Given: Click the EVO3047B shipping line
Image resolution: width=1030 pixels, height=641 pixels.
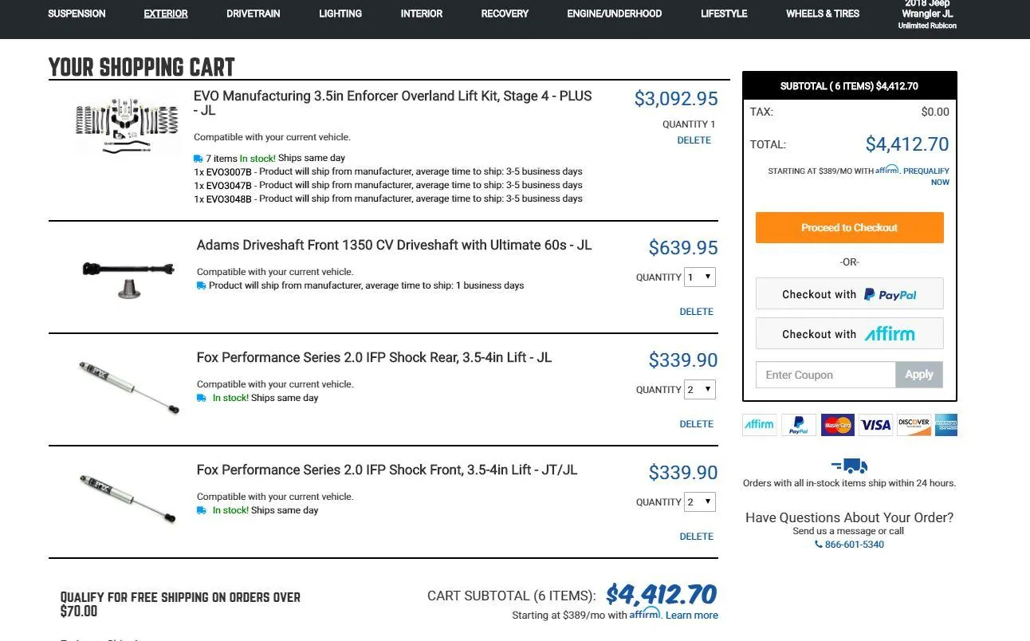Looking at the screenshot, I should (x=388, y=185).
